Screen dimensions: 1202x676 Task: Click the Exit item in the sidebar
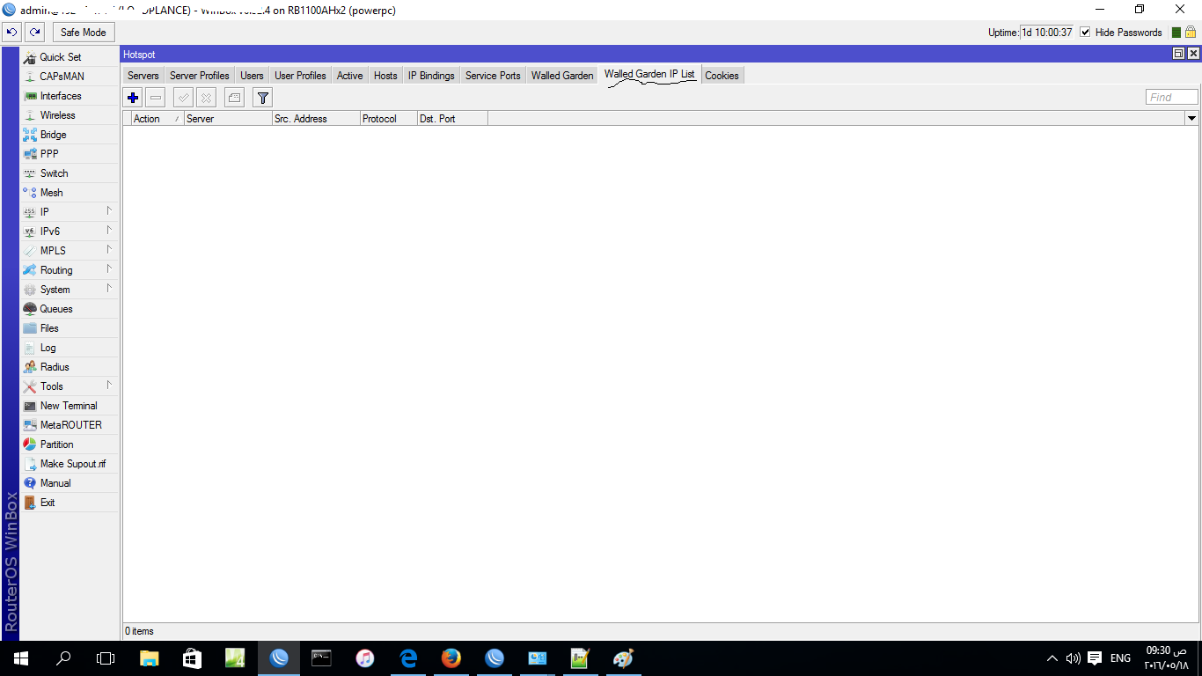point(48,503)
